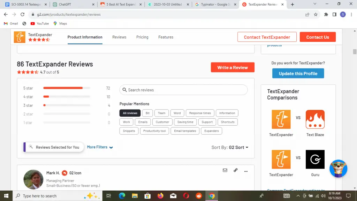Image resolution: width=357 pixels, height=201 pixels.
Task: Open Chrome three-dot menu
Action: pyautogui.click(x=351, y=14)
